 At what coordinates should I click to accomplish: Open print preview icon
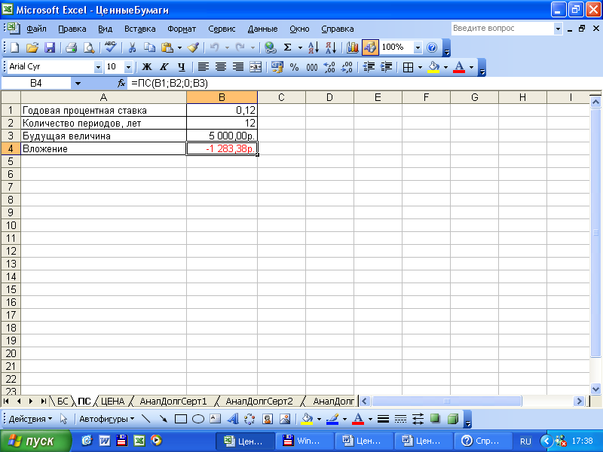click(89, 47)
